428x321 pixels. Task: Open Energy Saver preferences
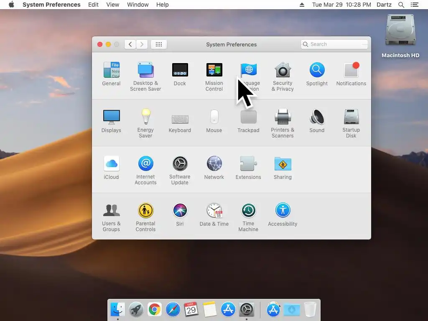tap(145, 123)
